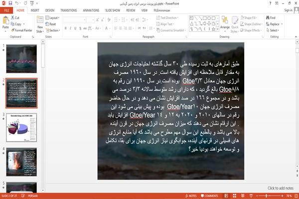Click the Save icon in title bar

click(10, 3)
